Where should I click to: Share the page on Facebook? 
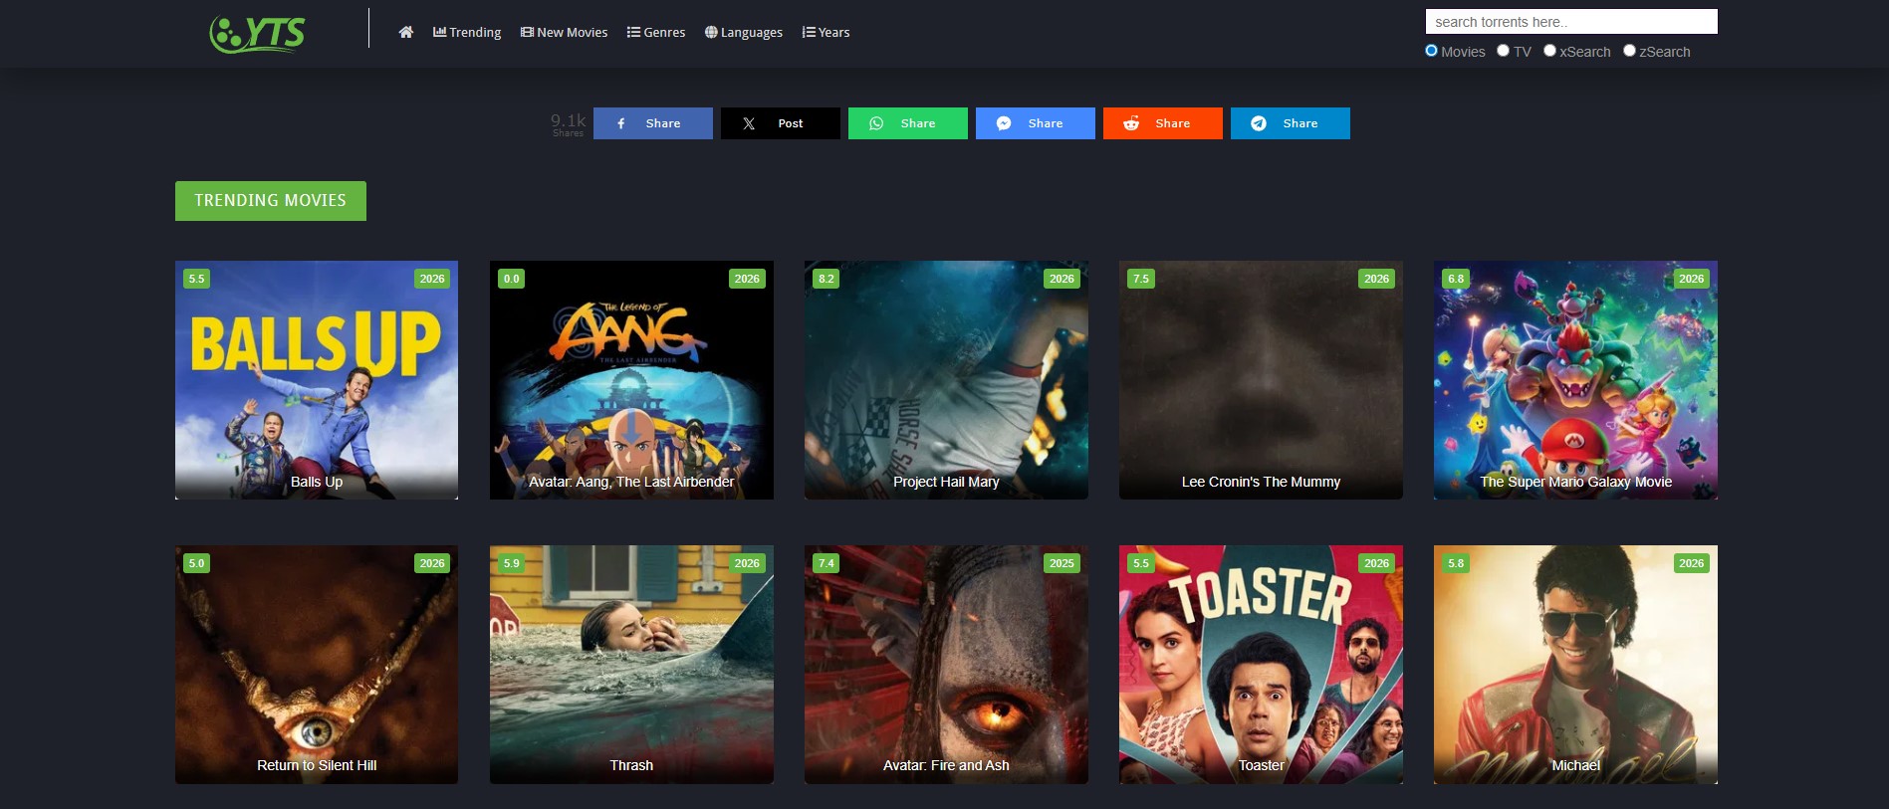coord(652,123)
